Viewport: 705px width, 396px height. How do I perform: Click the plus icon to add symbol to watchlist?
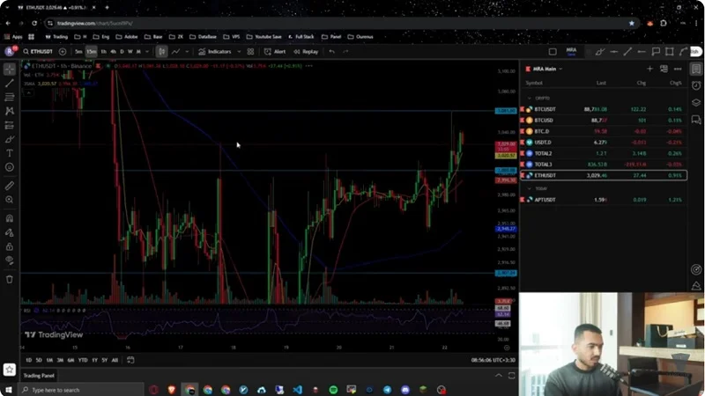point(650,69)
